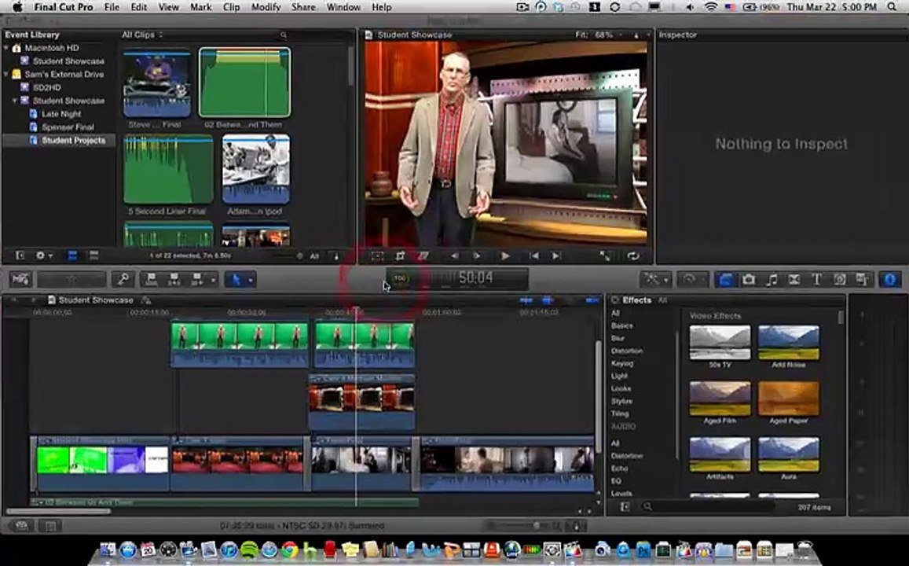Open the Modify menu
This screenshot has height=566, width=909.
coord(266,7)
